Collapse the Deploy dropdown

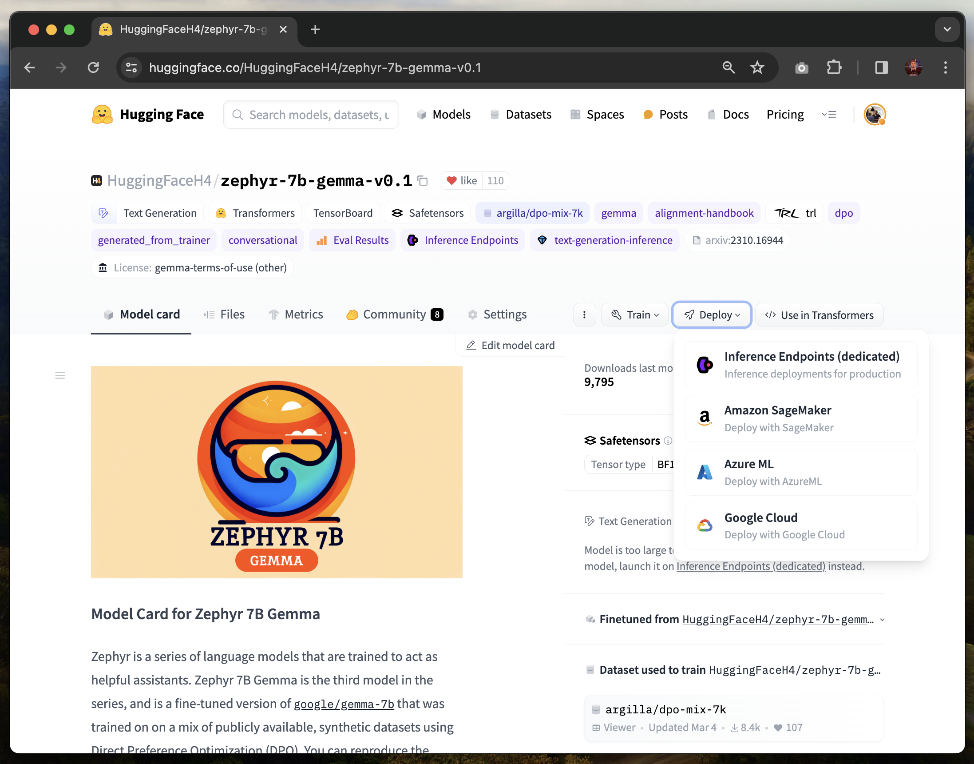[x=712, y=315]
